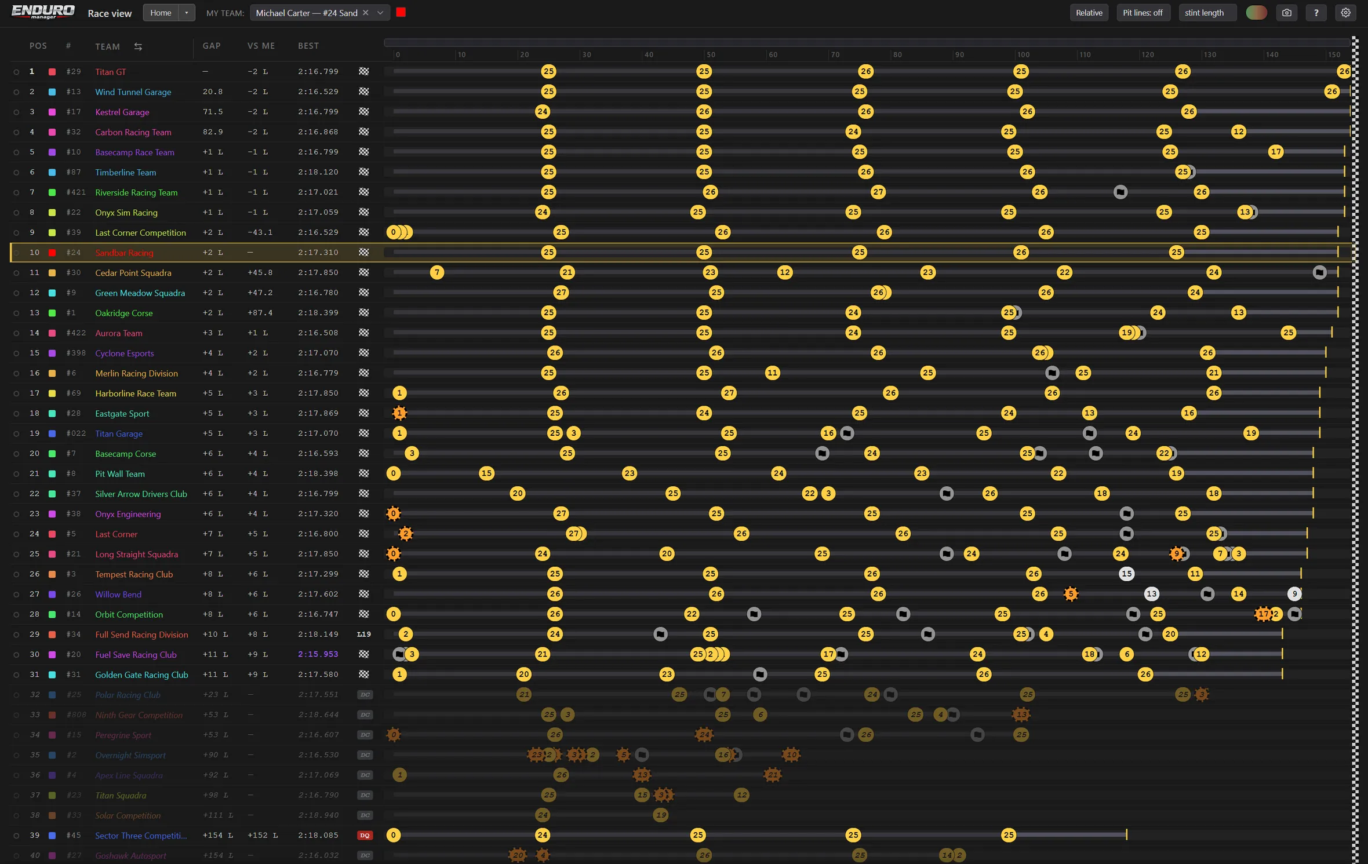Image resolution: width=1368 pixels, height=864 pixels.
Task: Click the swap arrows icon beside TEAM header
Action: tap(138, 46)
